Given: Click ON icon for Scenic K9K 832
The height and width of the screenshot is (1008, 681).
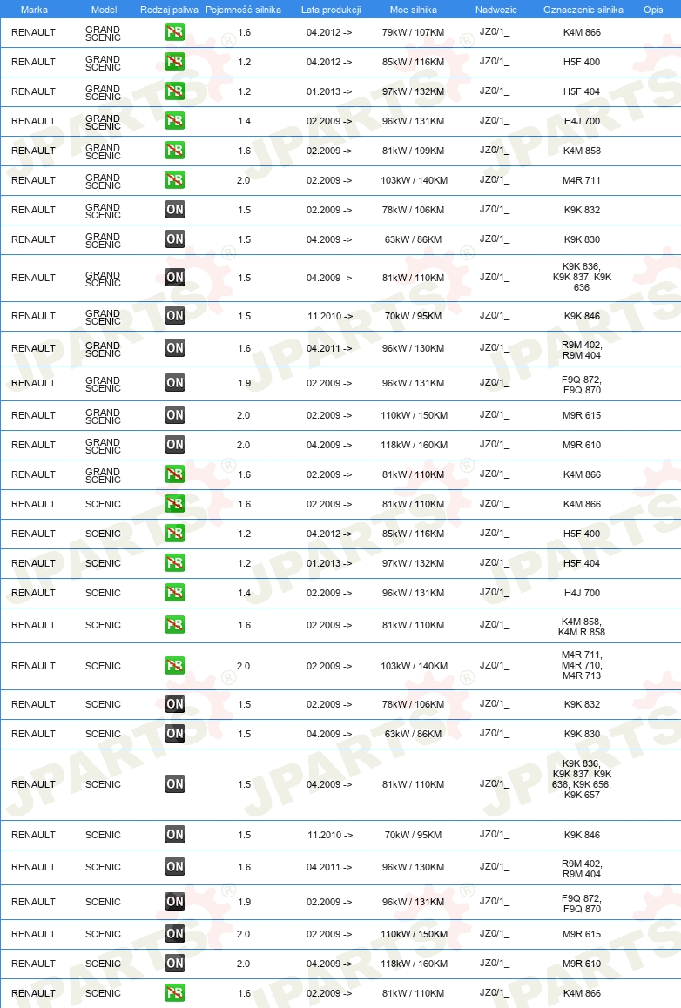Looking at the screenshot, I should (x=174, y=704).
